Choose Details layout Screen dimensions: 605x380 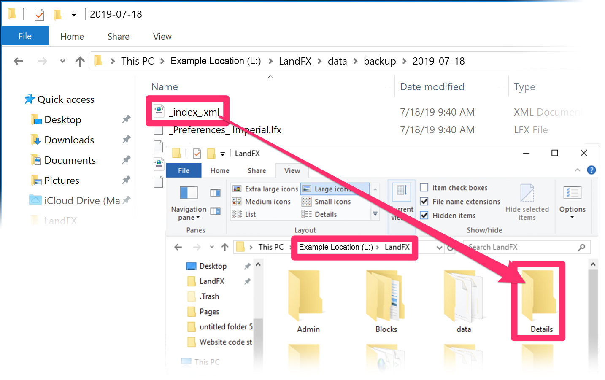[x=319, y=214]
